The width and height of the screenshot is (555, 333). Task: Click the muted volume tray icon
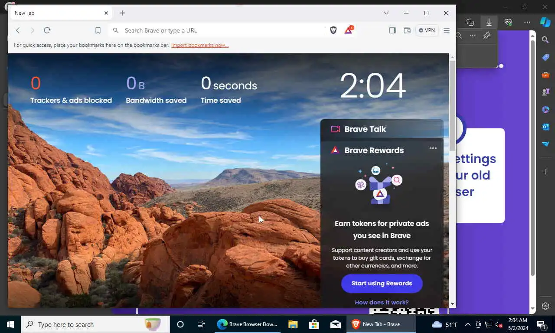pos(499,324)
